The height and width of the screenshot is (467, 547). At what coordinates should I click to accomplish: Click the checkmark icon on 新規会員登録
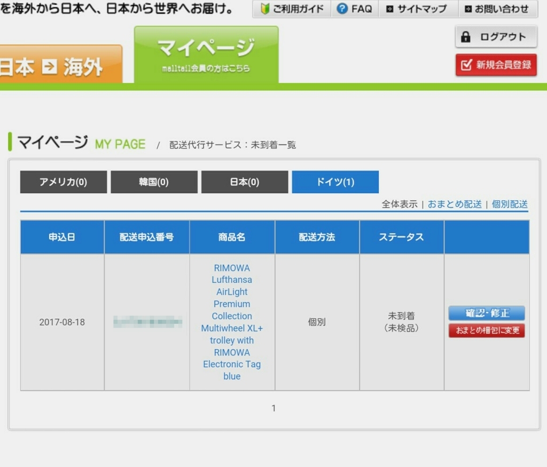466,65
